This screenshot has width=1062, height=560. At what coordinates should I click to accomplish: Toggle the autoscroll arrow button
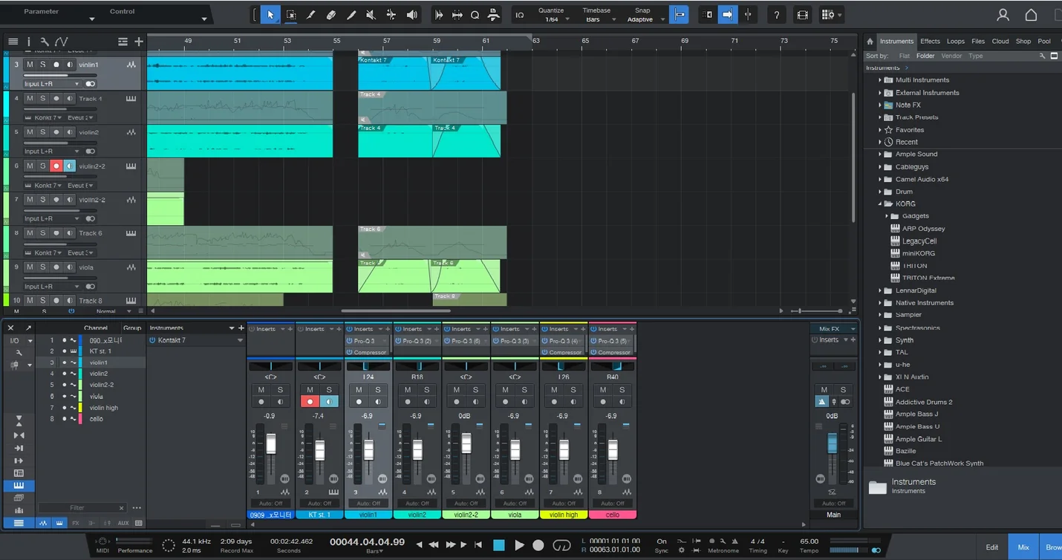[x=728, y=15]
